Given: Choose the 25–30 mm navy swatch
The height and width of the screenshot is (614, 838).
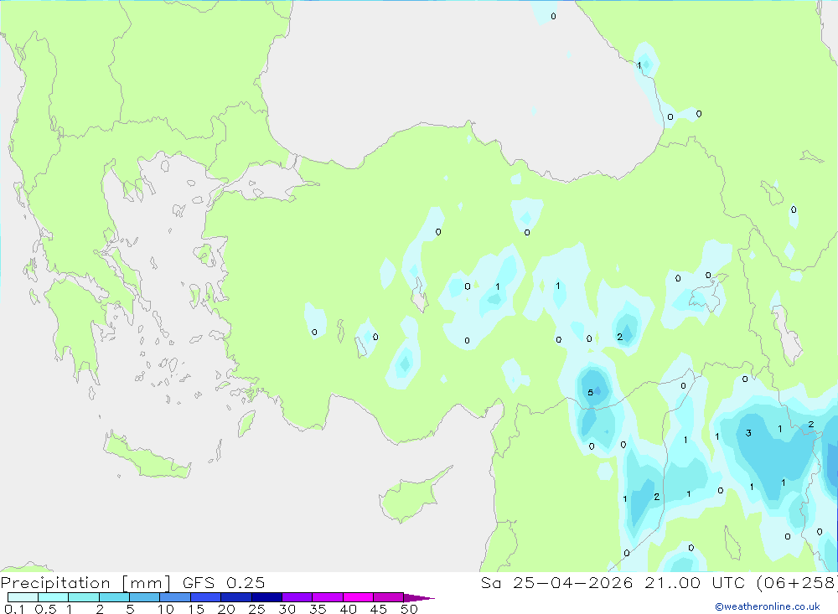Looking at the screenshot, I should pyautogui.click(x=266, y=597).
